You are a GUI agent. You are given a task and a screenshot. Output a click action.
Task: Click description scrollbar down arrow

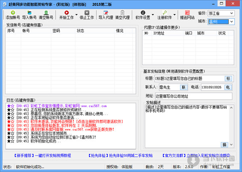[x=231, y=145]
